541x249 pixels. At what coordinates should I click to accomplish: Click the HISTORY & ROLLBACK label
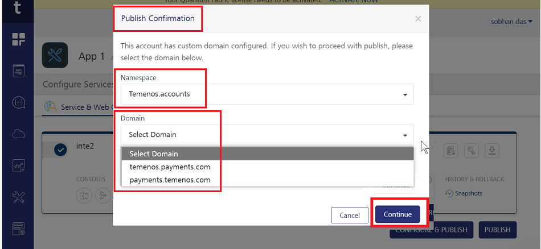tap(474, 180)
